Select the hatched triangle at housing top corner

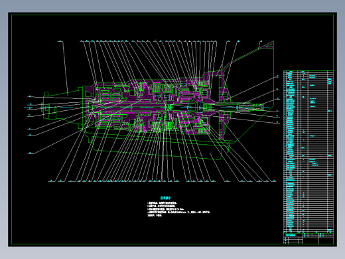tap(267, 45)
